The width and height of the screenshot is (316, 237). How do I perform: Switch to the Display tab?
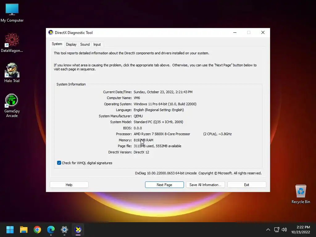[71, 44]
